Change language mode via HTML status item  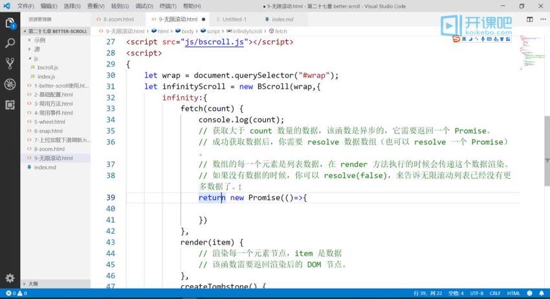pyautogui.click(x=514, y=293)
